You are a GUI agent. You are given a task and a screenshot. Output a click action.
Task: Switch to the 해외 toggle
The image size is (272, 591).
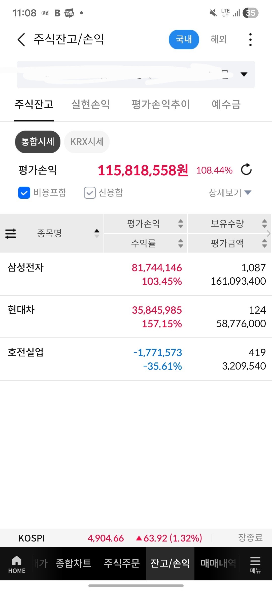tap(219, 39)
